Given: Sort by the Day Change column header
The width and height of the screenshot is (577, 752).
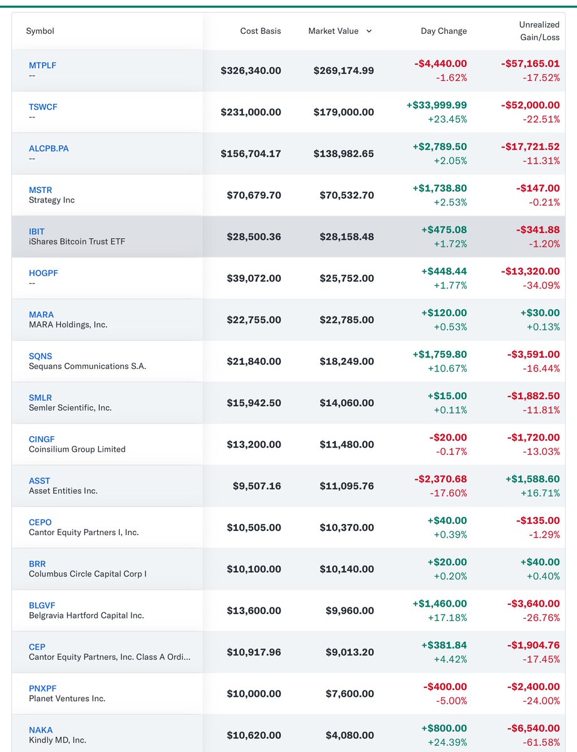Looking at the screenshot, I should tap(444, 31).
